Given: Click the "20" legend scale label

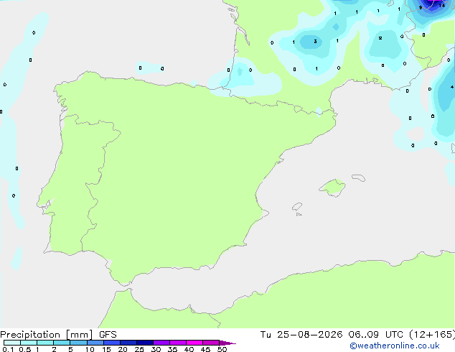Looking at the screenshot, I should pyautogui.click(x=123, y=349).
